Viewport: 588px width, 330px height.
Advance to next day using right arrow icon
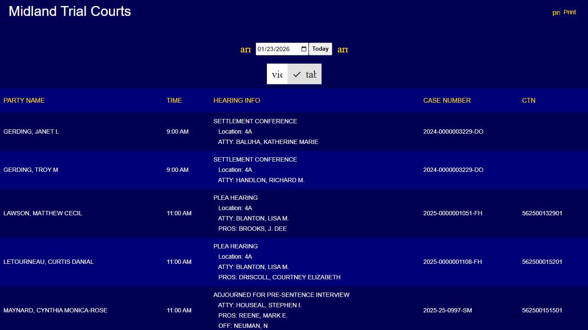click(x=343, y=49)
